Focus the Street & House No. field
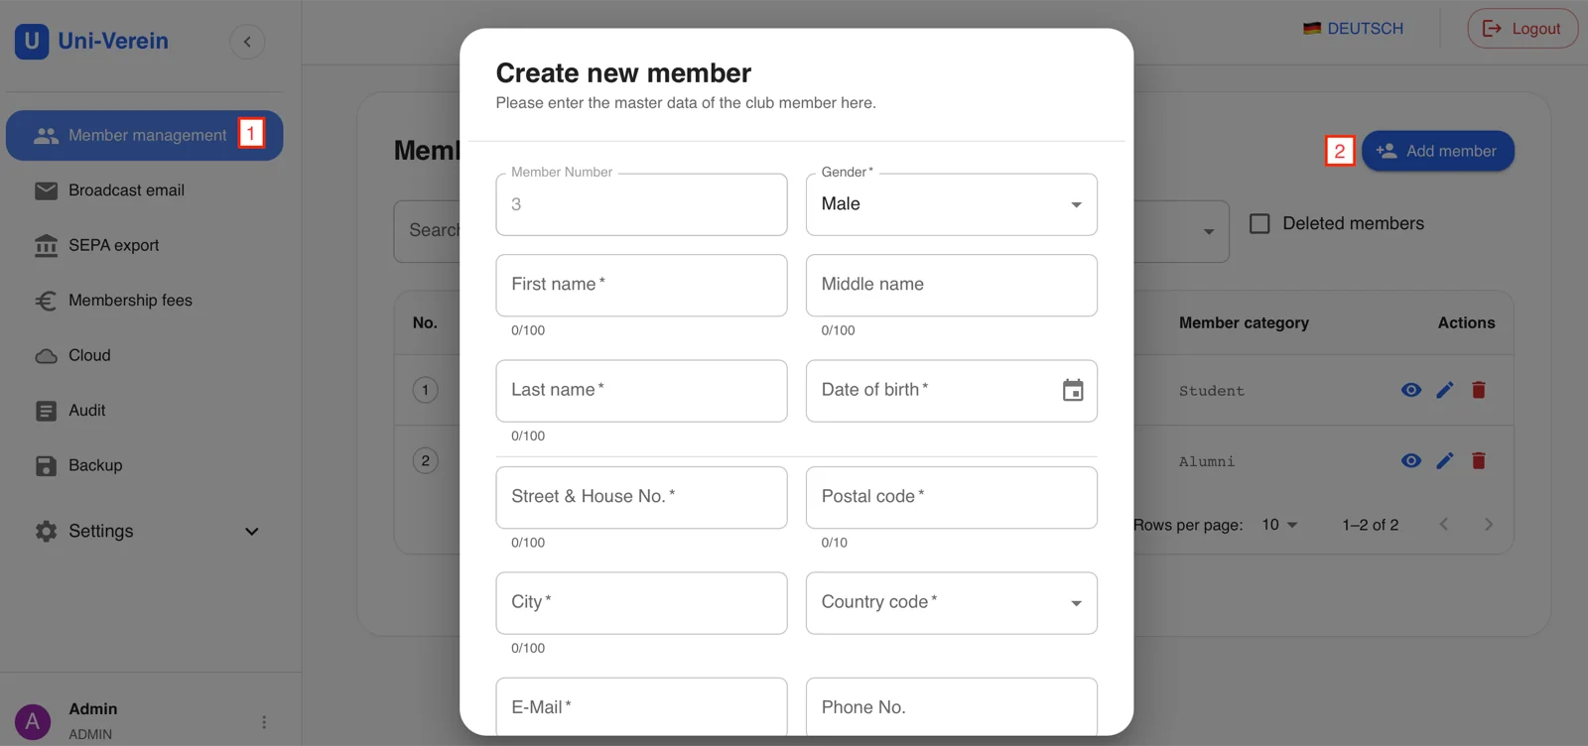 [641, 498]
